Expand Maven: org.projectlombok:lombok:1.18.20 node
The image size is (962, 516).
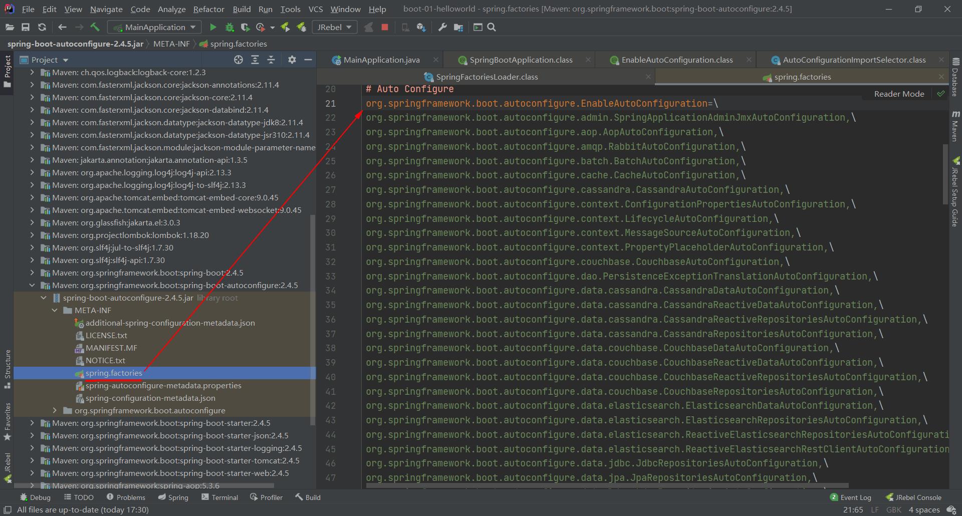(x=32, y=235)
